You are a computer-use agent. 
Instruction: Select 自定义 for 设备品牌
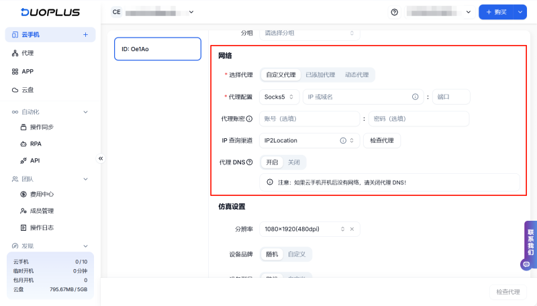pos(297,254)
